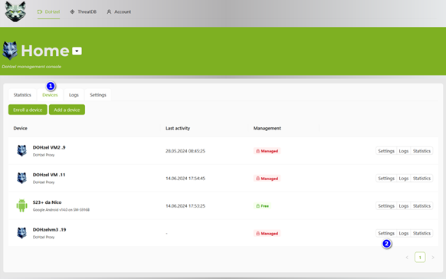Open Statistics for DOHzel VM .11
Viewport: 446px width, 279px height.
coord(421,179)
